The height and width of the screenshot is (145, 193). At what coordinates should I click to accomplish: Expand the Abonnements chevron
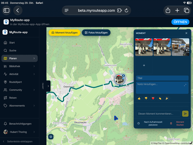pos(34,106)
